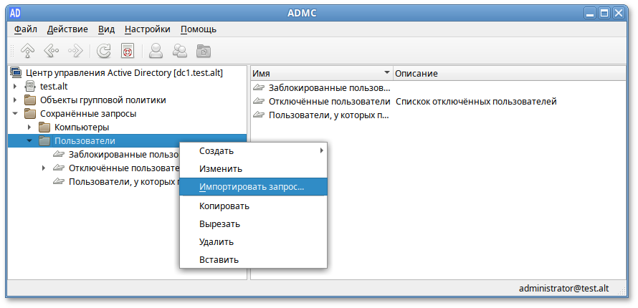Screen dimensions: 638x308
Task: Expand Объекты групповой политики node
Action: coord(15,100)
